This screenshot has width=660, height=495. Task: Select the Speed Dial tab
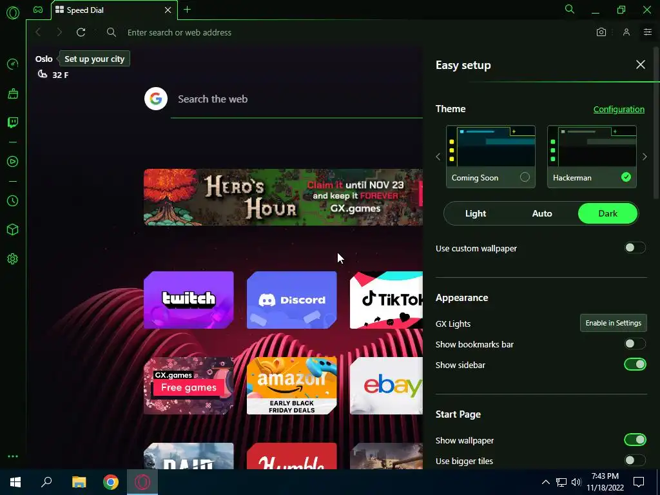[113, 10]
